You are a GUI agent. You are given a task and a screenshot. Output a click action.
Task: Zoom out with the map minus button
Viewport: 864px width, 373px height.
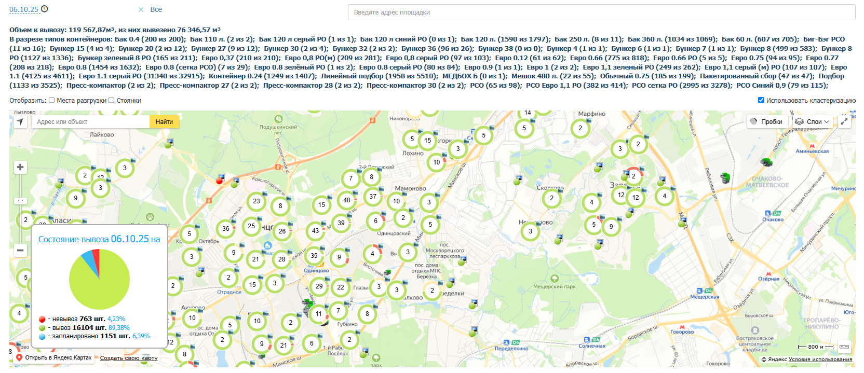[x=20, y=251]
